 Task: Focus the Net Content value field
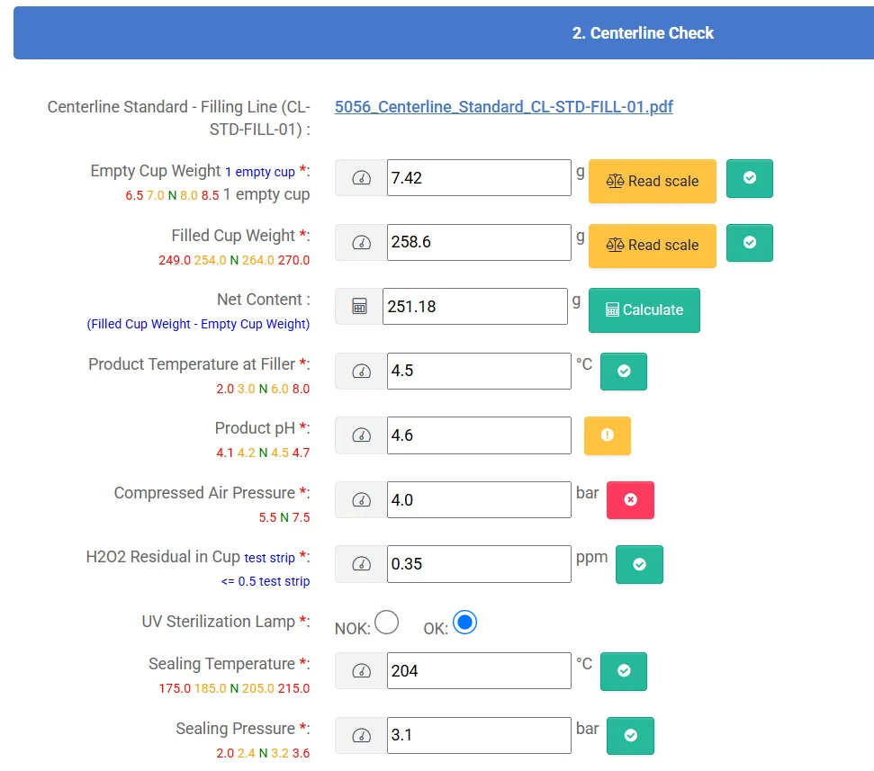[x=475, y=307]
